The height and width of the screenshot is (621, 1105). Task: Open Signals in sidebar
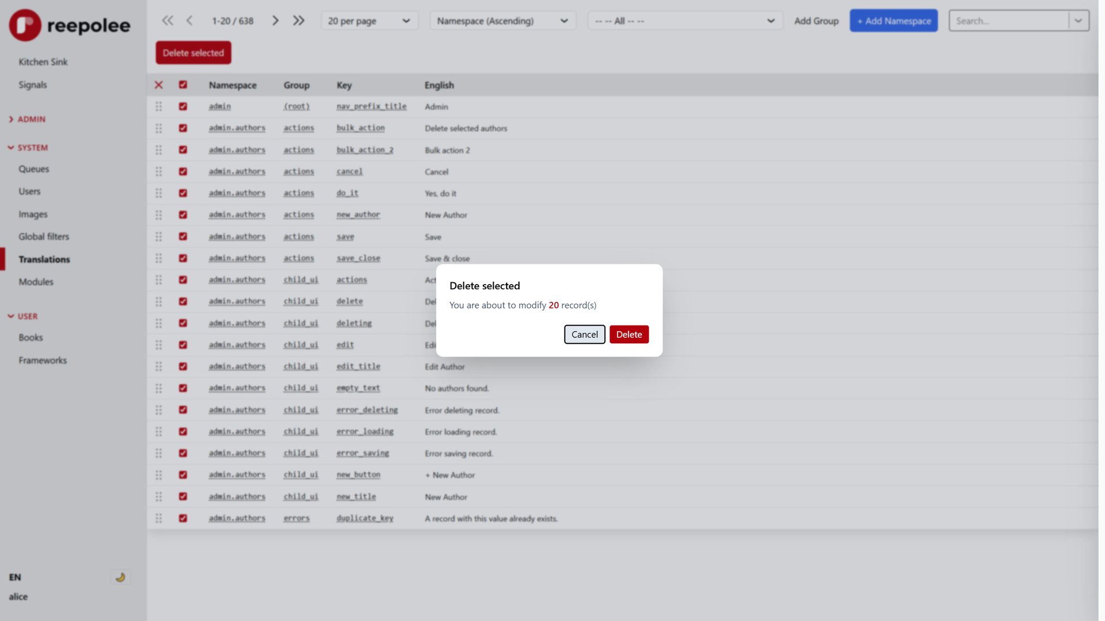point(33,85)
